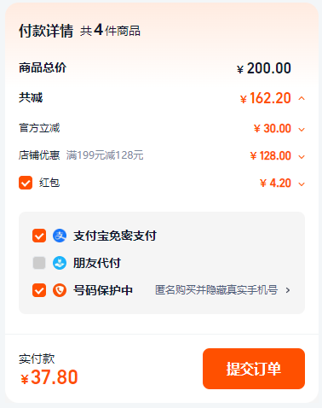Toggle the 号码保护中 checkbox
This screenshot has width=322, height=408.
pos(39,290)
